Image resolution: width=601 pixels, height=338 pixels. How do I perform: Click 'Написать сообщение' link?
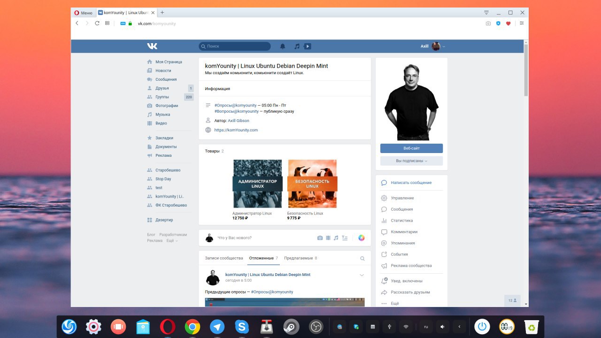pos(411,183)
